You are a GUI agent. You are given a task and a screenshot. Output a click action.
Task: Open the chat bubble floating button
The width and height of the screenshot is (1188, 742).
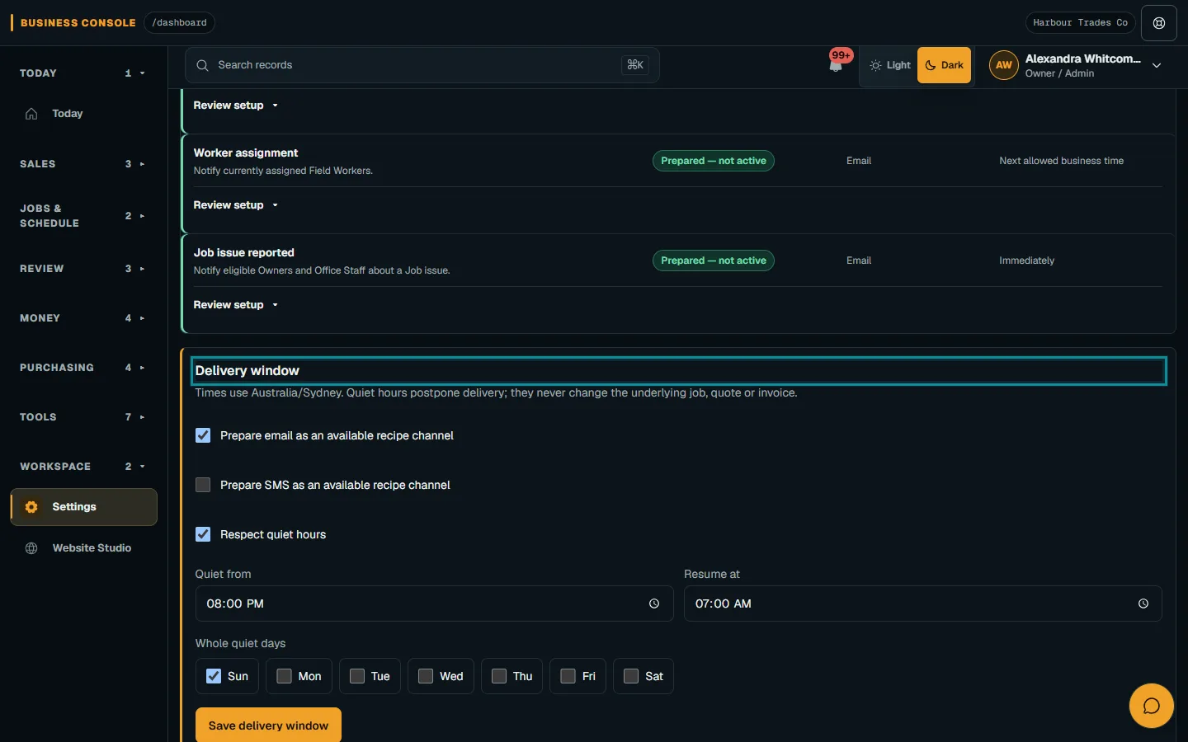click(x=1152, y=706)
